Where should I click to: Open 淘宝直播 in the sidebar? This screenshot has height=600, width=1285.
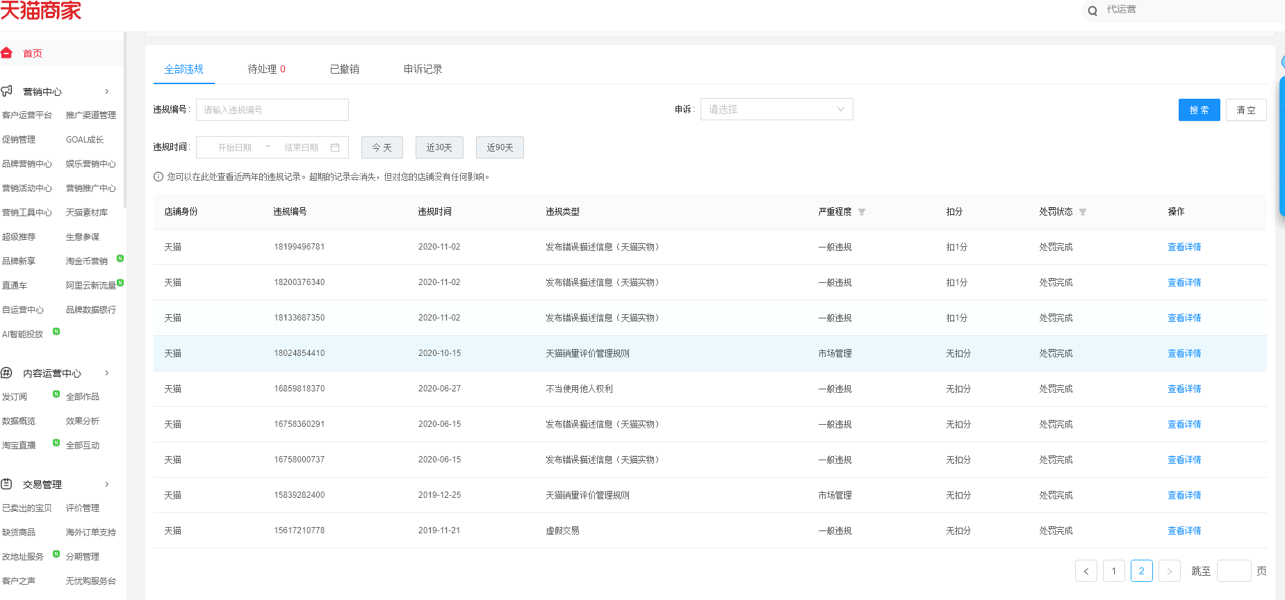click(x=19, y=445)
